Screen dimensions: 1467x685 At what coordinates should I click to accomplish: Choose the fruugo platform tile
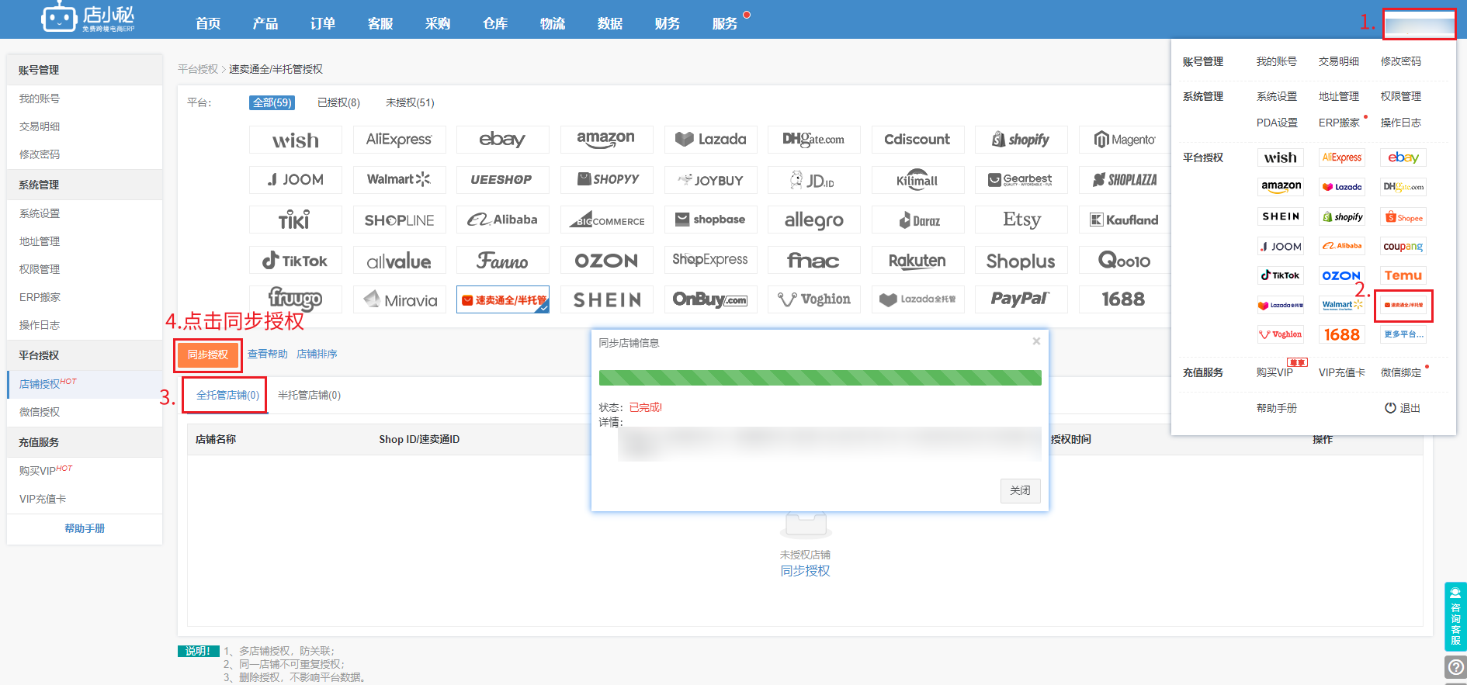coord(295,299)
